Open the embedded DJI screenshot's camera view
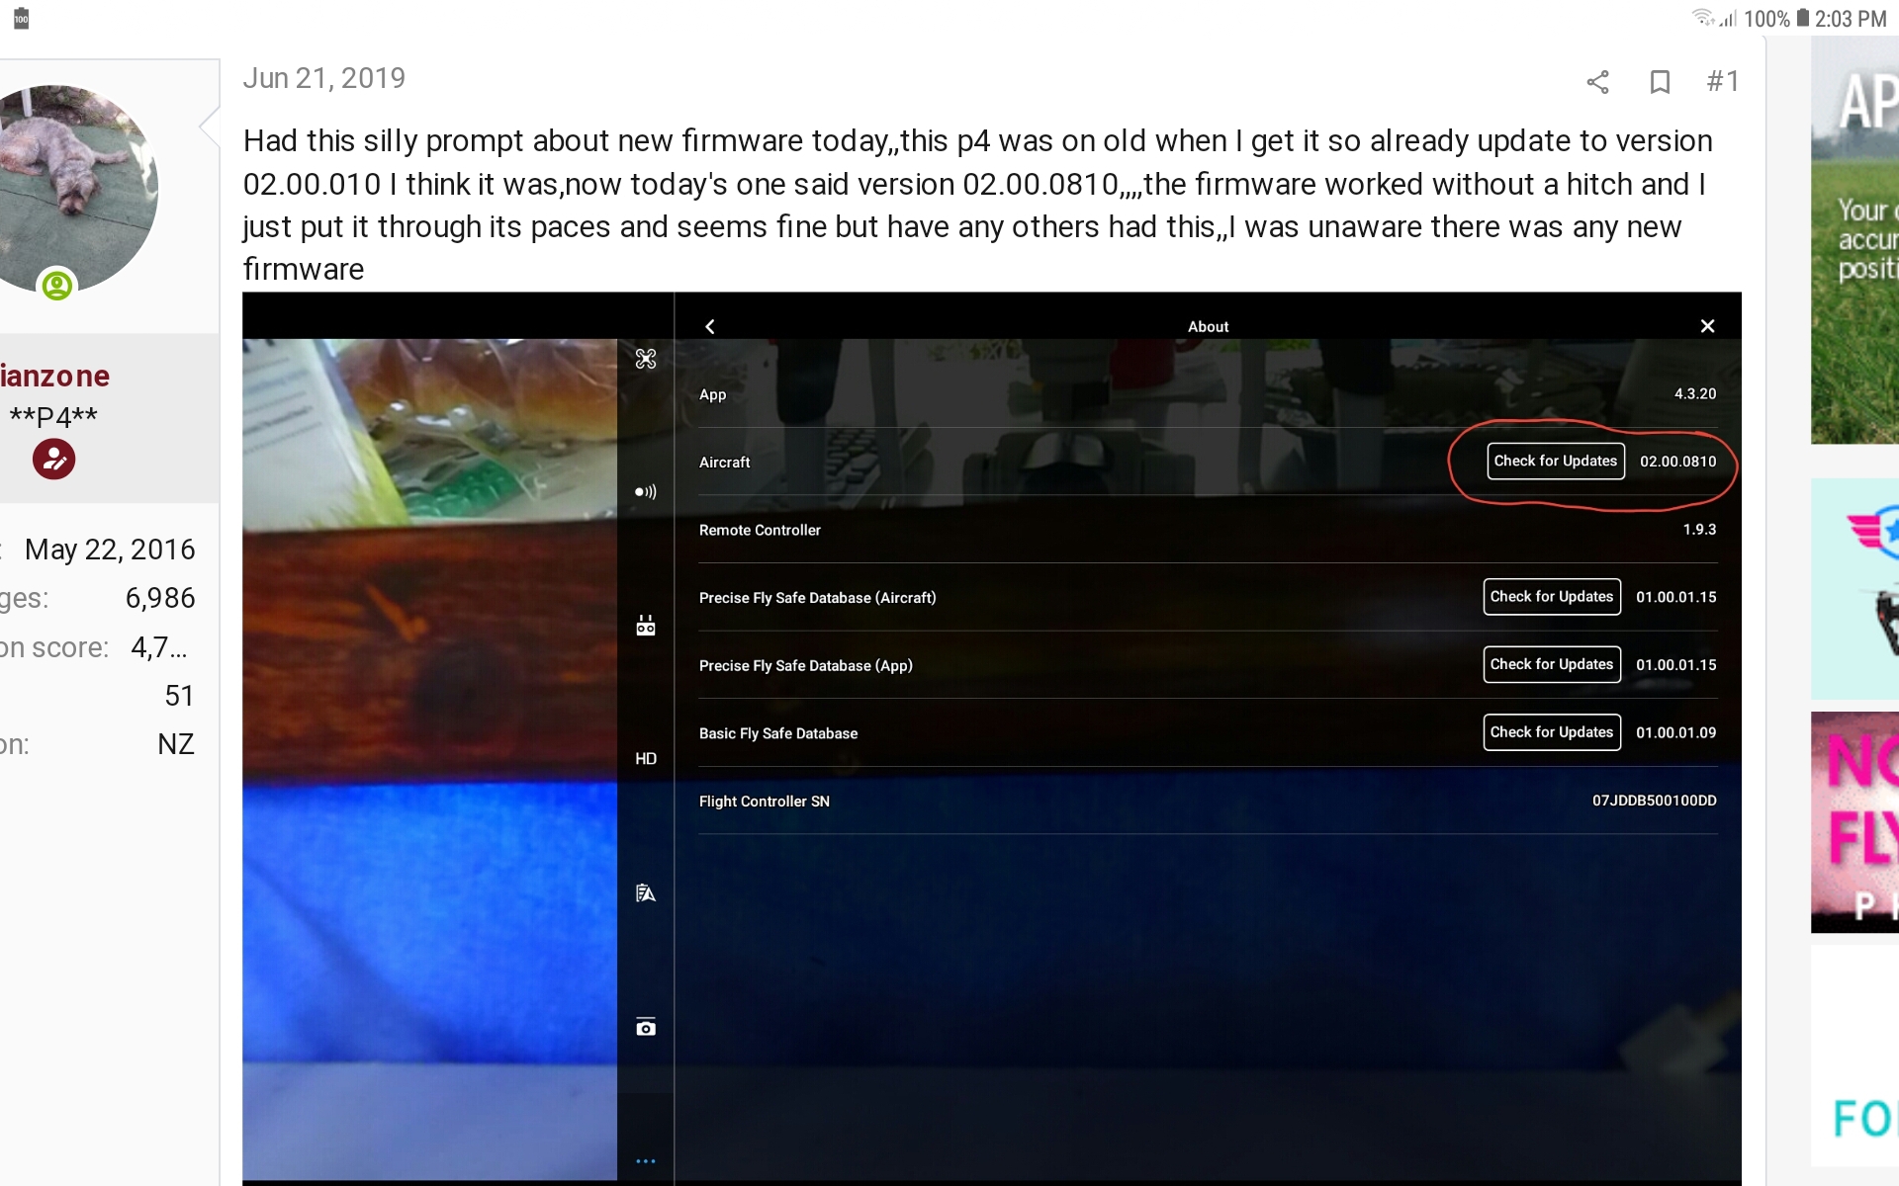Image resolution: width=1899 pixels, height=1186 pixels. pos(429,759)
